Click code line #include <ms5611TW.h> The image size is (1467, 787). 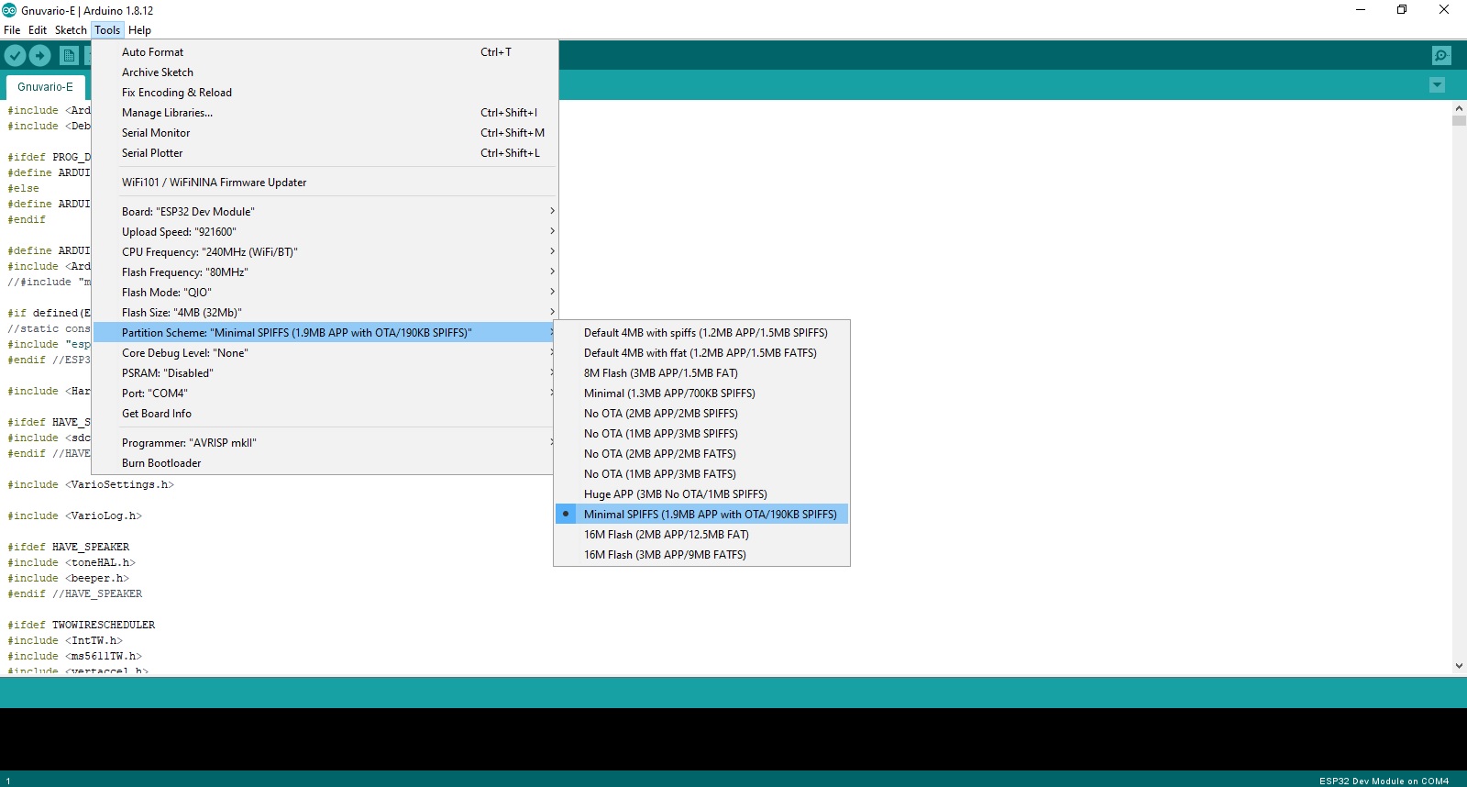(75, 657)
